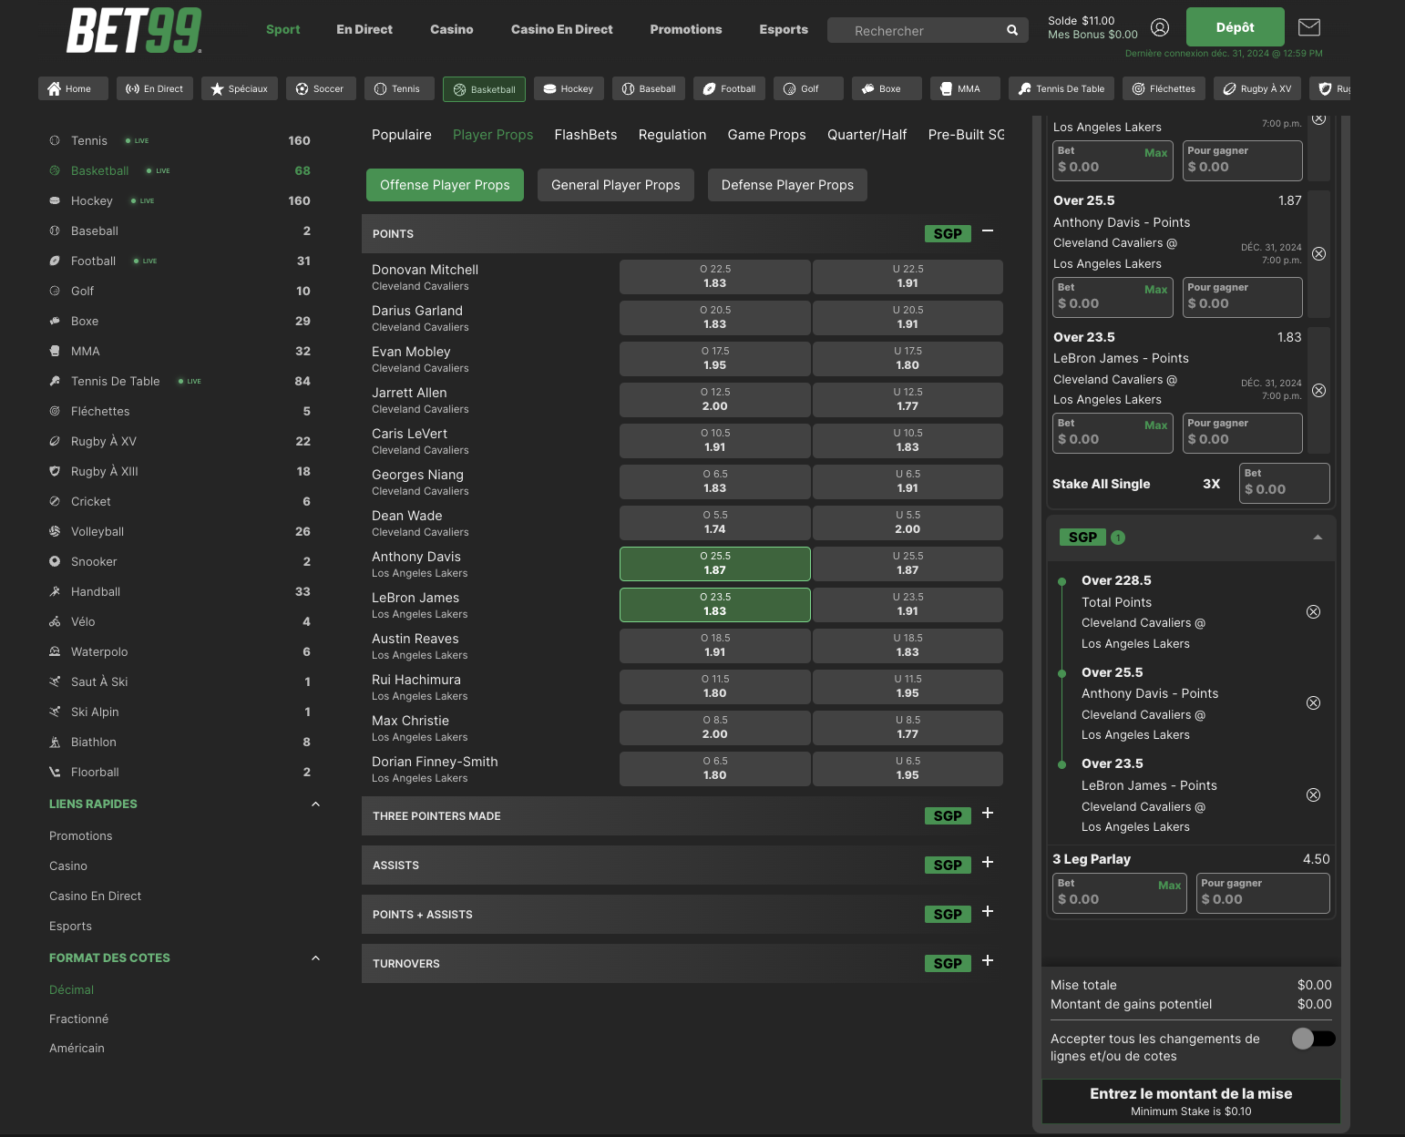
Task: Select the Soccer shortcut in the sports bar
Action: click(x=321, y=88)
